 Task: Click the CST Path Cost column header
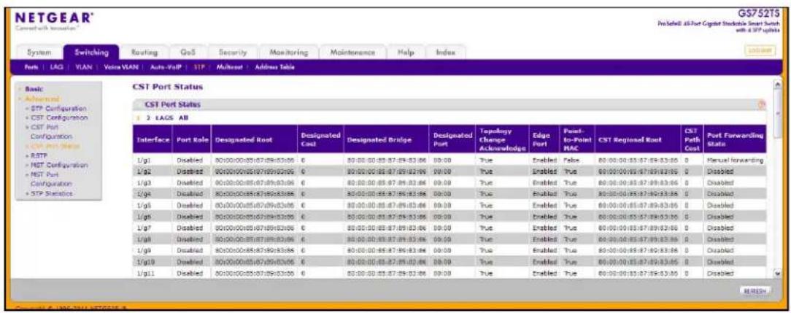[x=691, y=139]
